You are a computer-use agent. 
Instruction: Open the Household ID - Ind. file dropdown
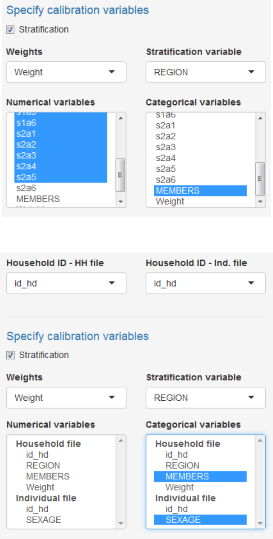point(206,283)
